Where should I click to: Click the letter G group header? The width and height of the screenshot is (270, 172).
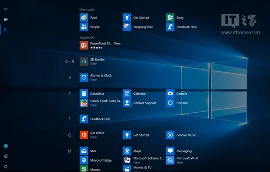tap(70, 135)
